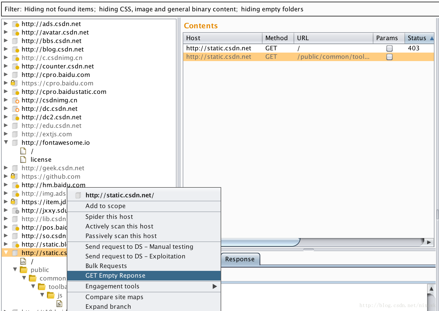Image resolution: width=439 pixels, height=311 pixels.
Task: Click the fontawesome.io root page icon
Action: click(x=23, y=151)
